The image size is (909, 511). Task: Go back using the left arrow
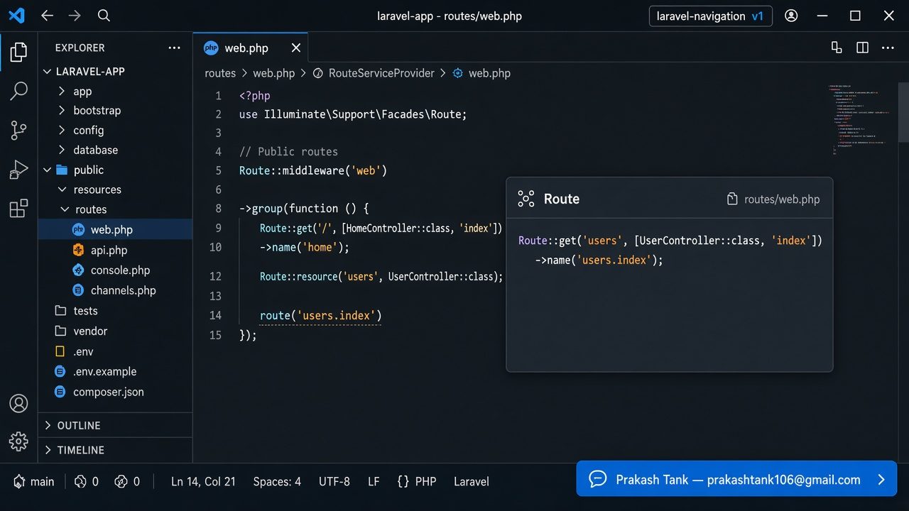(47, 16)
